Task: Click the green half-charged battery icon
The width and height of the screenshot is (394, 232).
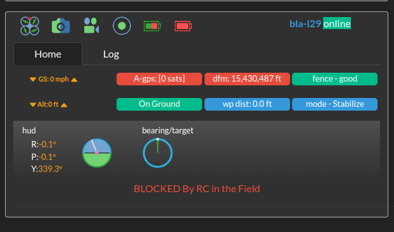Action: point(152,26)
